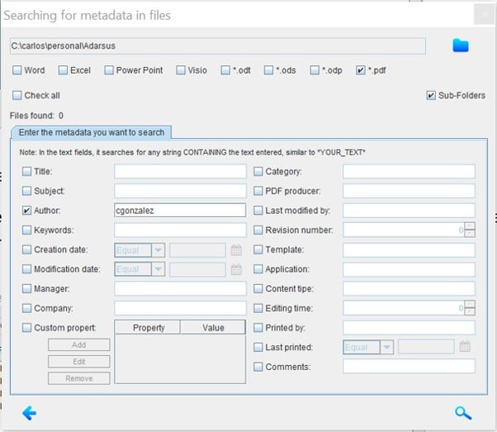Image resolution: width=497 pixels, height=432 pixels.
Task: Uncheck the *.pdf file type checkbox
Action: (x=360, y=71)
